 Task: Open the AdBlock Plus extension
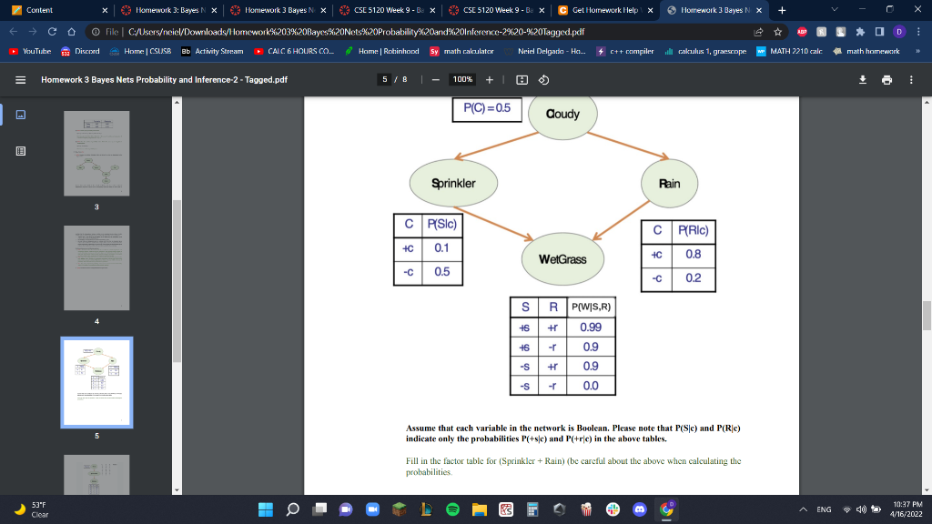pos(802,32)
